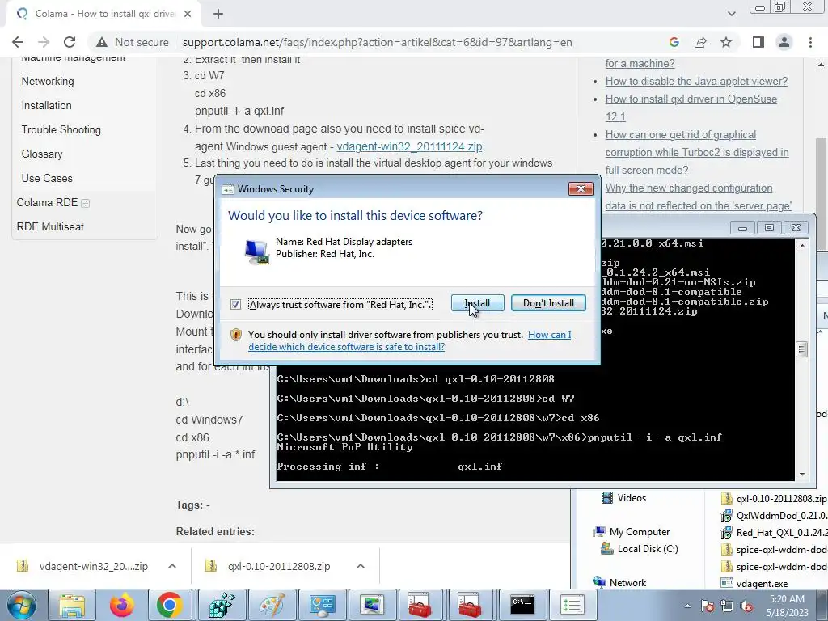
Task: Click Don't Install button
Action: pos(548,303)
